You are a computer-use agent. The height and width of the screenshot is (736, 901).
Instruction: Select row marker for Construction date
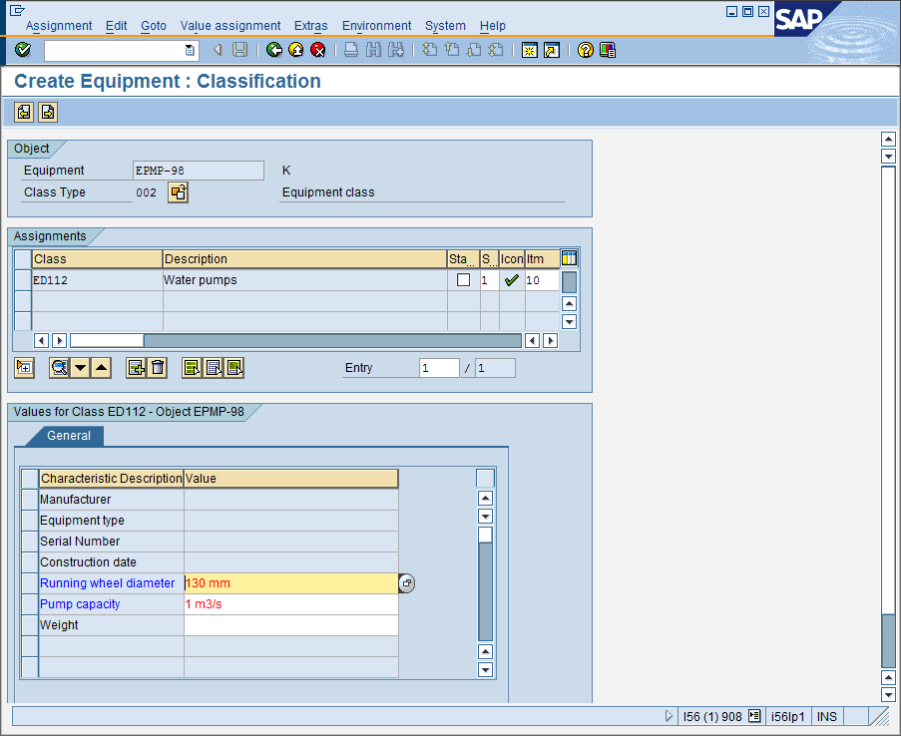pyautogui.click(x=29, y=561)
